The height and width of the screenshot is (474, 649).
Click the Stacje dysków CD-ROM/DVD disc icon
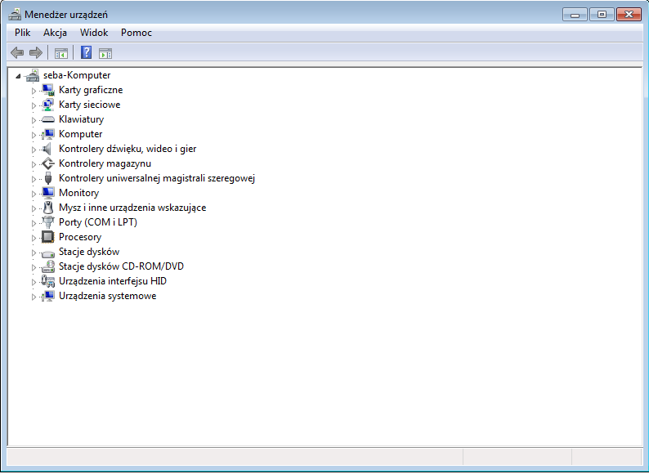(x=48, y=266)
